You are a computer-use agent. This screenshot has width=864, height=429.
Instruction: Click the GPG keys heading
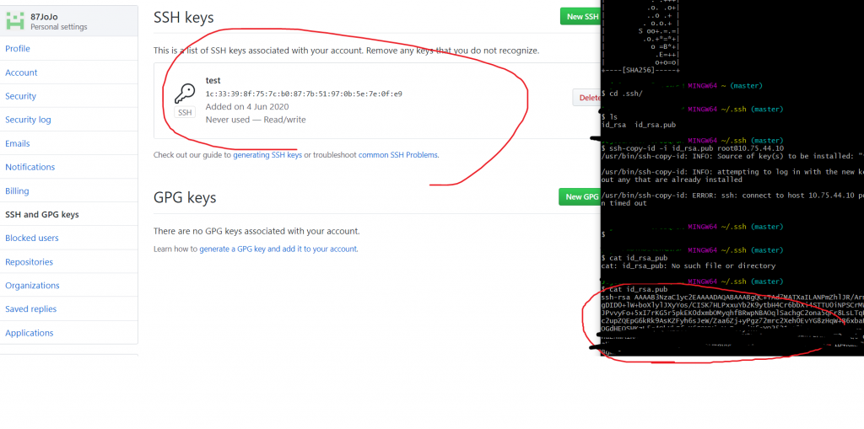(x=185, y=197)
